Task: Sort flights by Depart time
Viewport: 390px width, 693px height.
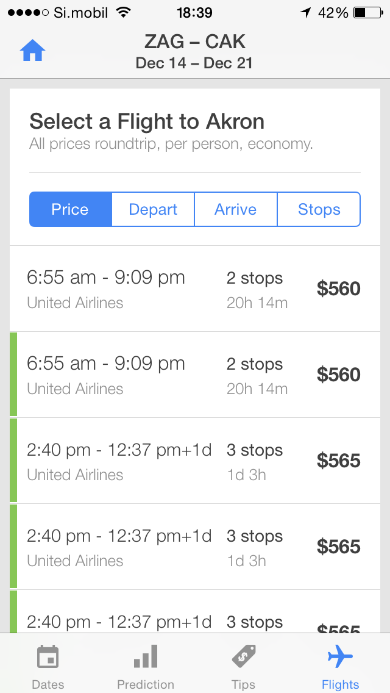Action: 153,209
